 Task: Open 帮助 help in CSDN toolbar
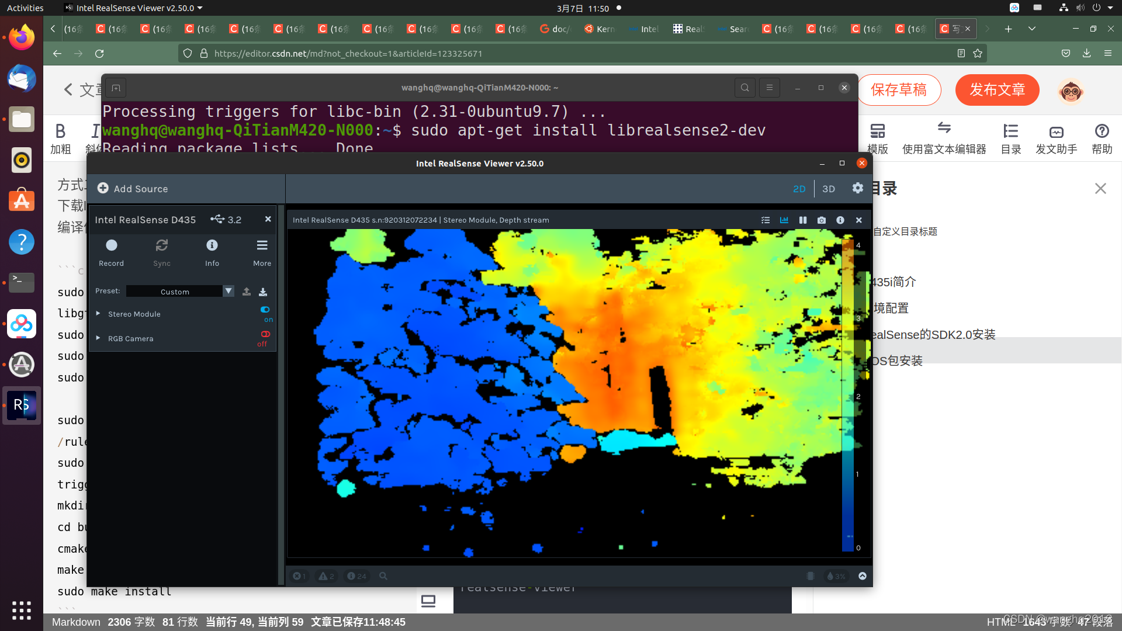[1102, 139]
